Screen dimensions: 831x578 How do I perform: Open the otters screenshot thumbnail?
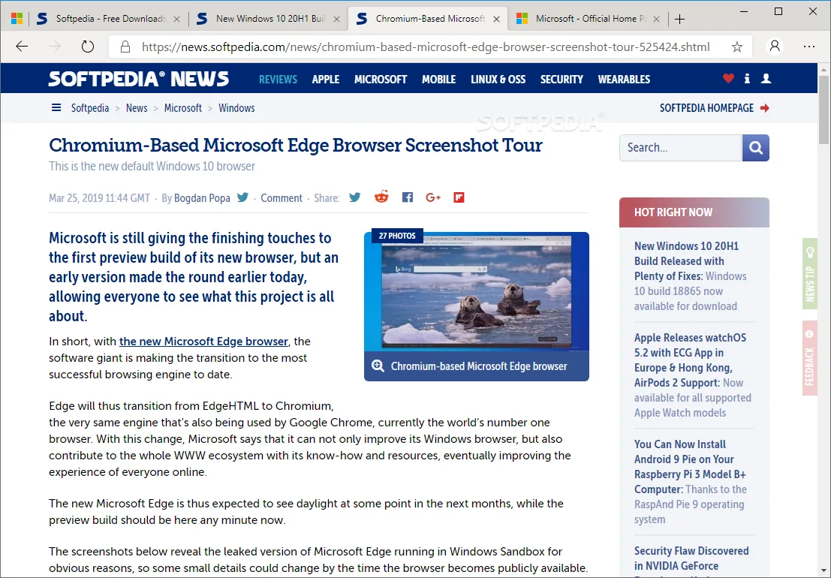point(477,292)
